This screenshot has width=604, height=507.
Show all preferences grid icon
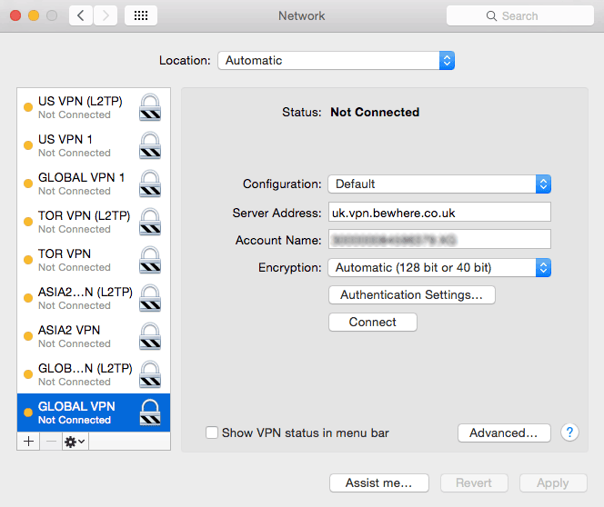point(141,15)
